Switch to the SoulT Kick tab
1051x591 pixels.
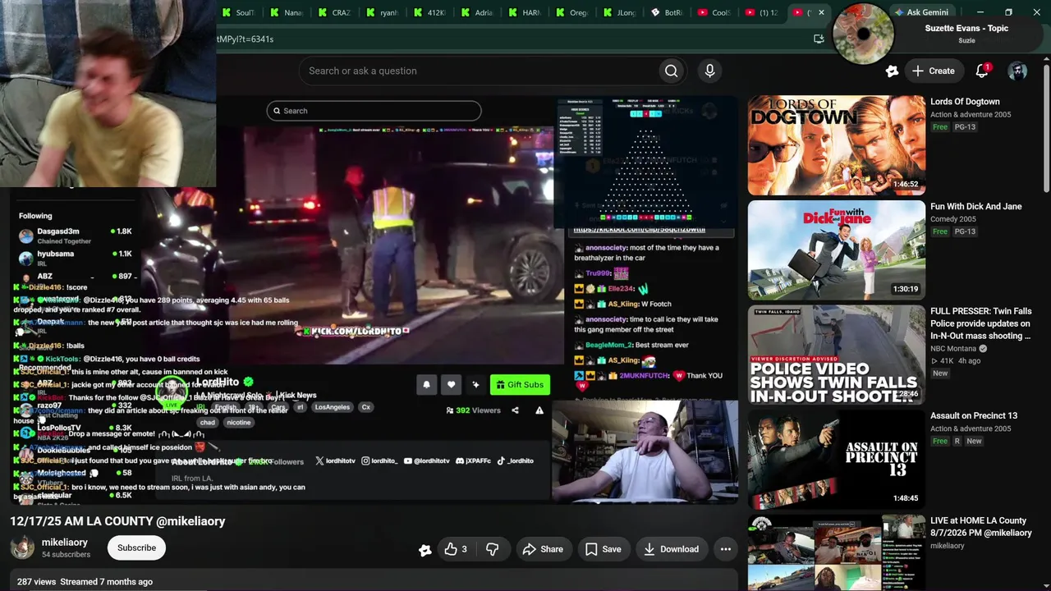(x=238, y=12)
